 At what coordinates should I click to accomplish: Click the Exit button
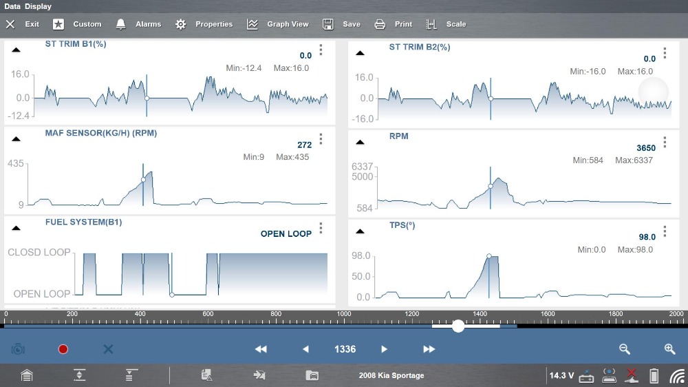23,24
